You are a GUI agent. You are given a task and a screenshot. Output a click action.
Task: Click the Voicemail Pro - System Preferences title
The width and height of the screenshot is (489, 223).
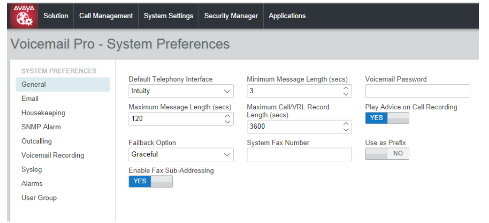[120, 44]
